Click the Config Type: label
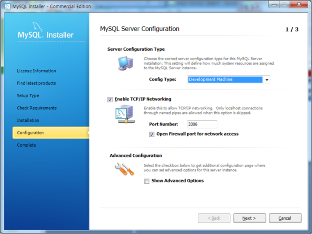Screen dimensions: 312x234 pos(163,79)
